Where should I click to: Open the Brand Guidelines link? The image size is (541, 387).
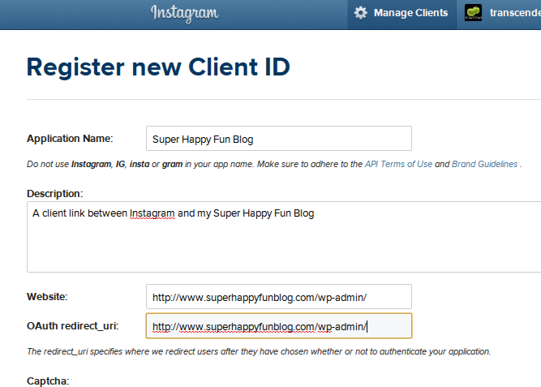[x=484, y=164]
